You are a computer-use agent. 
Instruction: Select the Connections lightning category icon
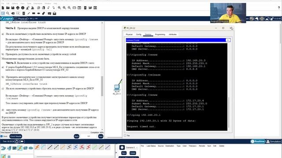coord(20,148)
